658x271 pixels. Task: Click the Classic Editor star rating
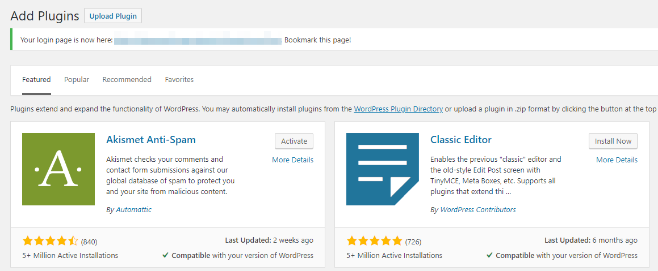coord(374,241)
